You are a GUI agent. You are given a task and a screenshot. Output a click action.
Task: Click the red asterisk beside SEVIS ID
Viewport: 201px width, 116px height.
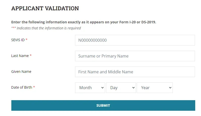[26, 40]
